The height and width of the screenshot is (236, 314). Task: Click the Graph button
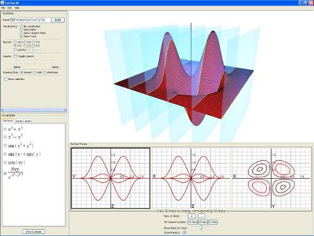tap(58, 20)
